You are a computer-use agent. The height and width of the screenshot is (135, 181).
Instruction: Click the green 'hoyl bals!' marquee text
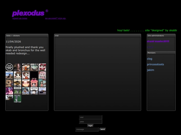click(x=123, y=30)
